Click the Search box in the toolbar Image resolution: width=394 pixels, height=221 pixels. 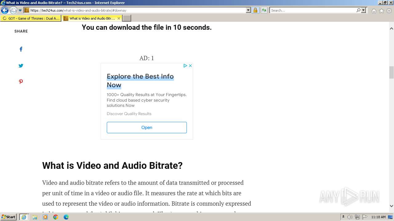(x=313, y=10)
